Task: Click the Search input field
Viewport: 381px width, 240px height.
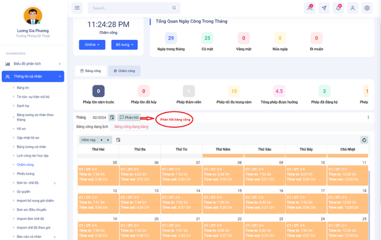Action: [x=130, y=8]
